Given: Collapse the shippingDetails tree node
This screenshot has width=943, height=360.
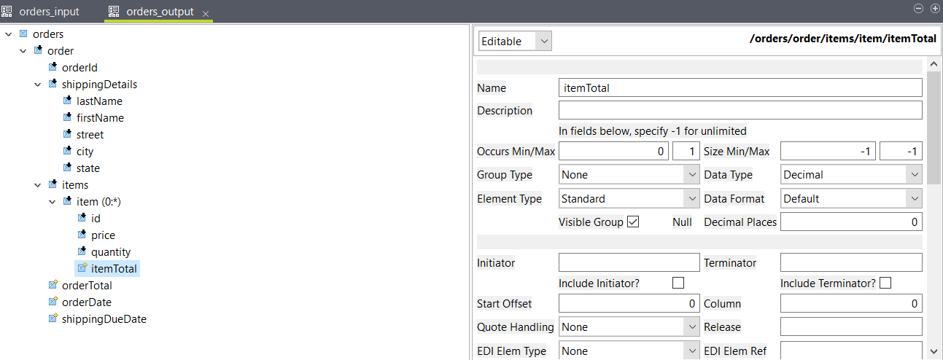Looking at the screenshot, I should point(38,85).
